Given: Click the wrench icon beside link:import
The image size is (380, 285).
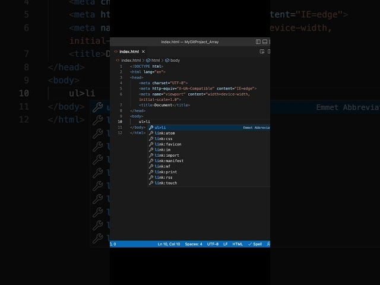Looking at the screenshot, I should [x=151, y=156].
